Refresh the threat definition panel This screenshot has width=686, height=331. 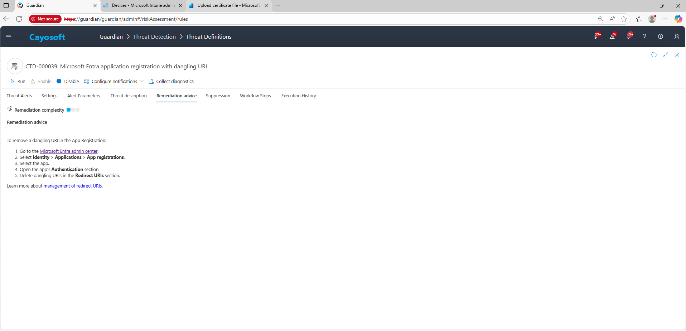[x=654, y=55]
